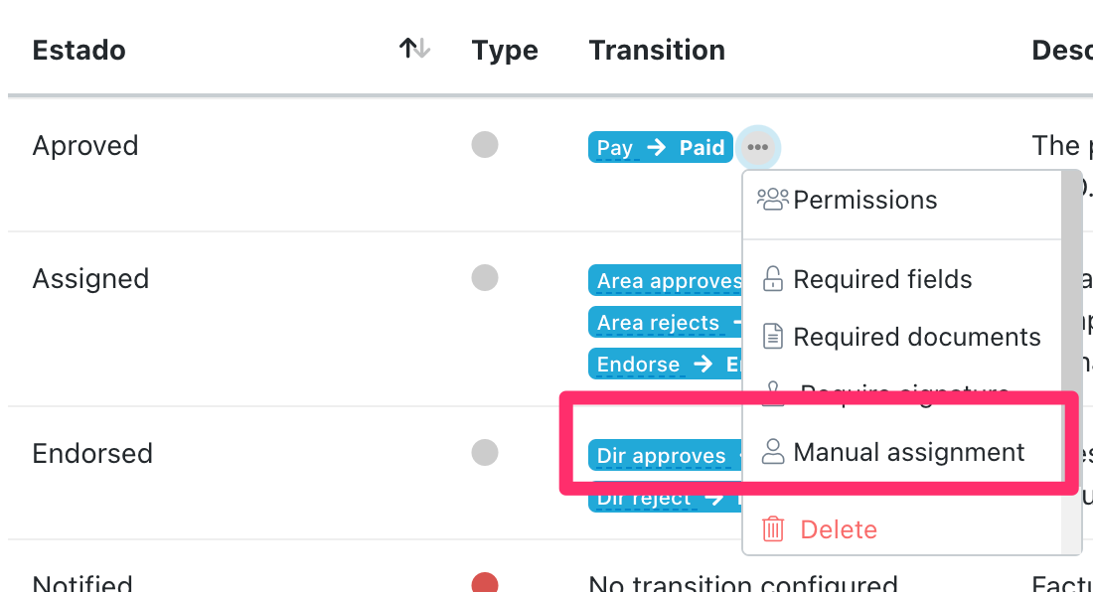The width and height of the screenshot is (1093, 592).
Task: Select Manual assignment from dropdown menu
Action: click(908, 452)
